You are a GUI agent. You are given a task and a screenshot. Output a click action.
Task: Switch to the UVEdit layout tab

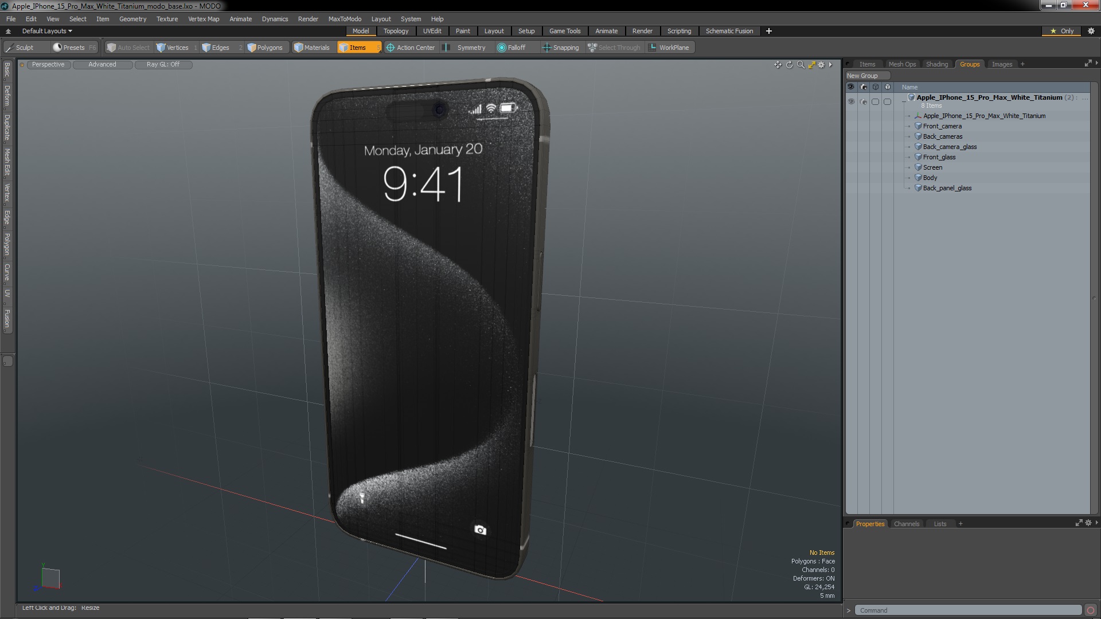click(432, 31)
